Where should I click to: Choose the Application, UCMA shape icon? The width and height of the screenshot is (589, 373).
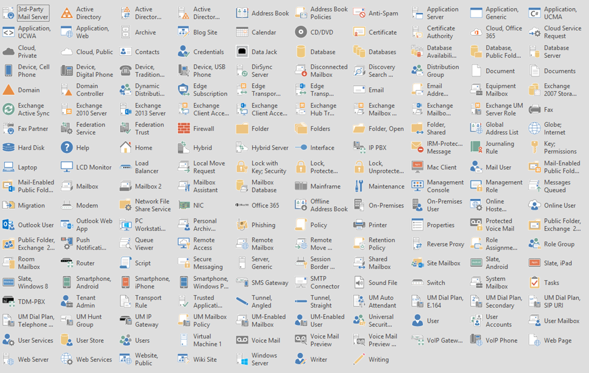(534, 13)
